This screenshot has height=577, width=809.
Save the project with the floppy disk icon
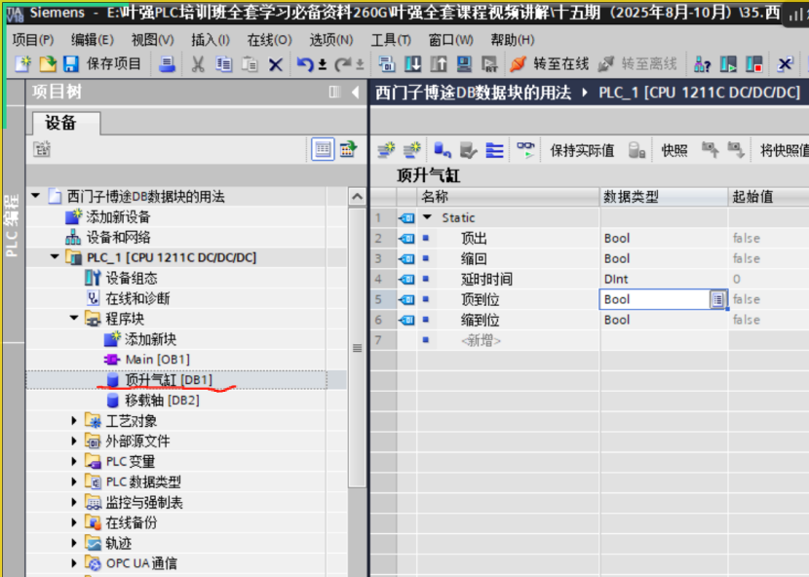(71, 64)
